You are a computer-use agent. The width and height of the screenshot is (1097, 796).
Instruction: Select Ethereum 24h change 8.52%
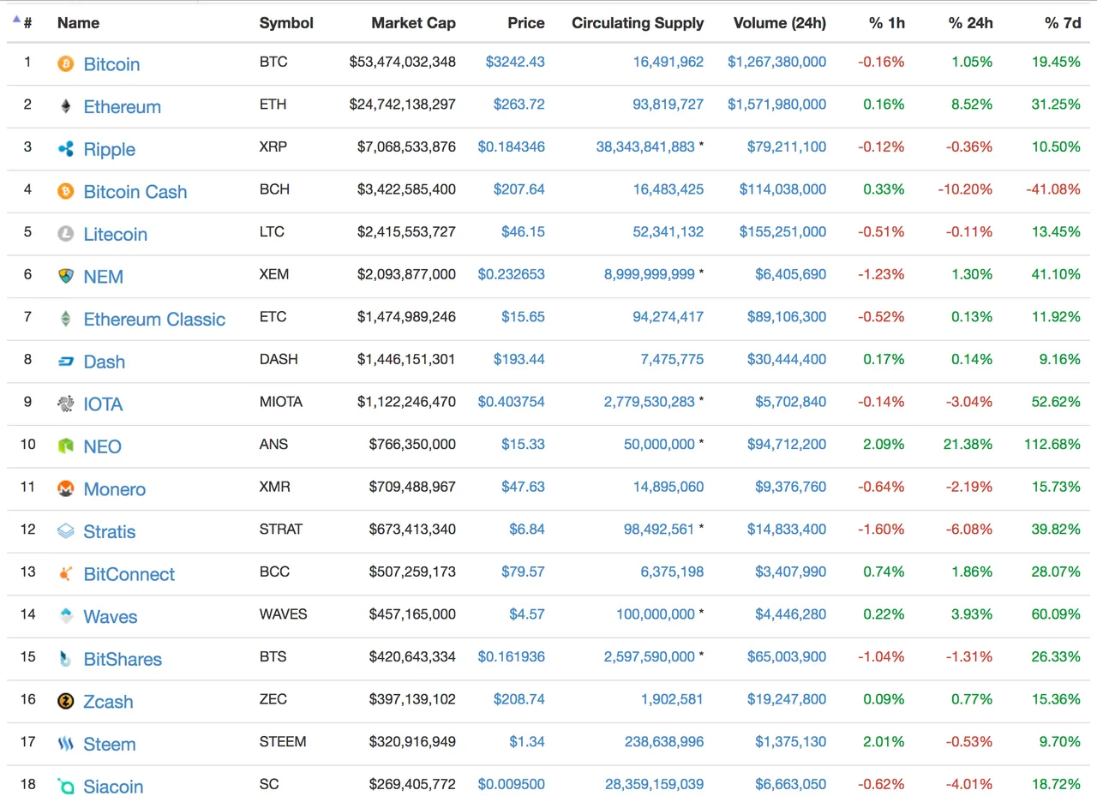click(972, 105)
